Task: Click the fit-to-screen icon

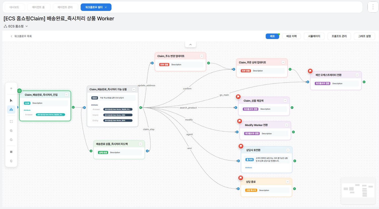Action: tap(11, 122)
